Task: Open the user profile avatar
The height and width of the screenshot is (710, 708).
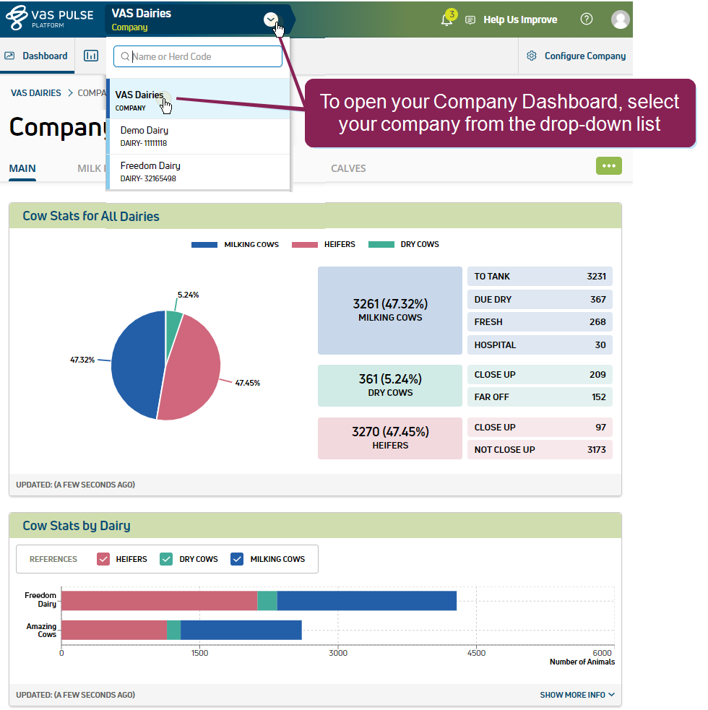Action: tap(620, 20)
